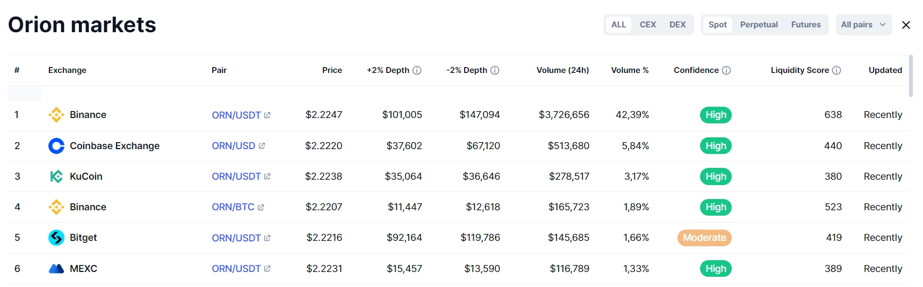Click High confidence badge for KuCoin
Image resolution: width=923 pixels, height=287 pixels.
(716, 176)
